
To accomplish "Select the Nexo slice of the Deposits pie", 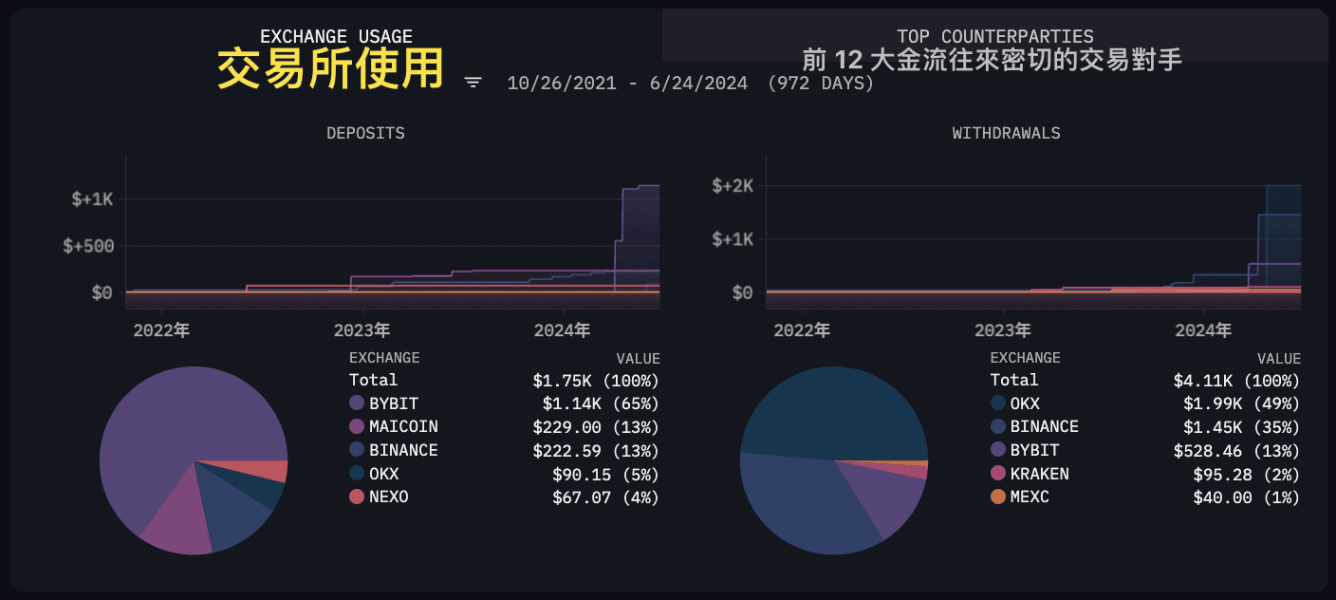I will (x=264, y=471).
